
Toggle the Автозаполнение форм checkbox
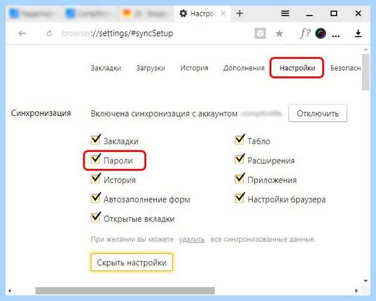[x=95, y=198]
